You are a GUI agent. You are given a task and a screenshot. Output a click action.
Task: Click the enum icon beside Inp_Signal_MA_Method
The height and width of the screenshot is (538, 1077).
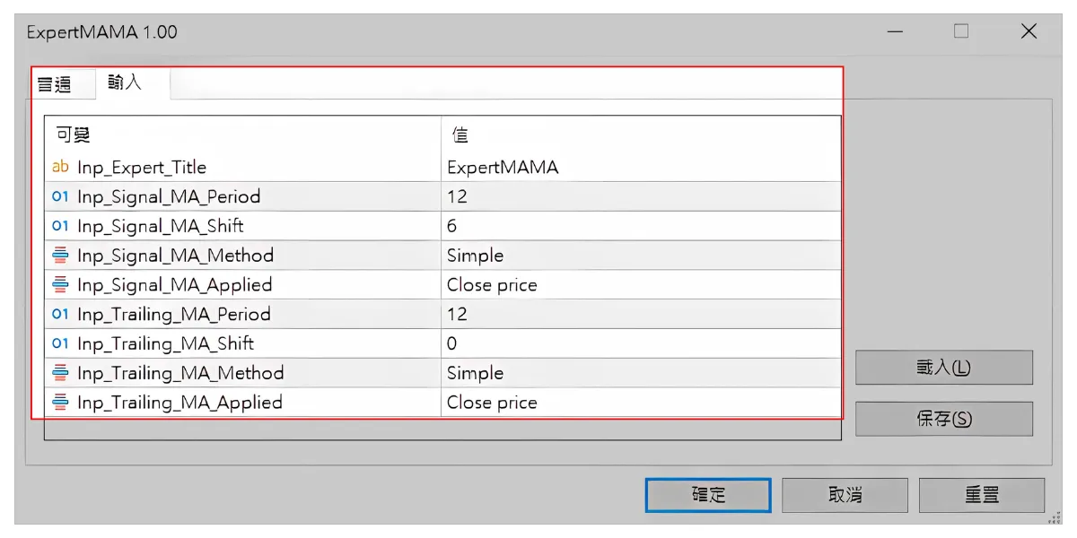60,256
